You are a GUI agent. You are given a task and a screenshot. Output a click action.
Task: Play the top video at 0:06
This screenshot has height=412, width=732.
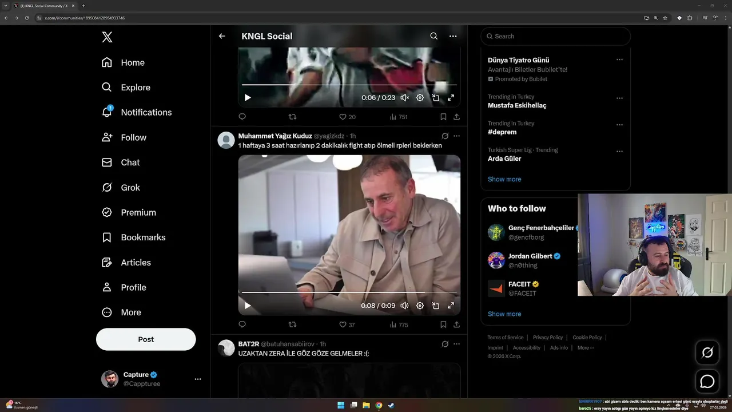coord(248,98)
